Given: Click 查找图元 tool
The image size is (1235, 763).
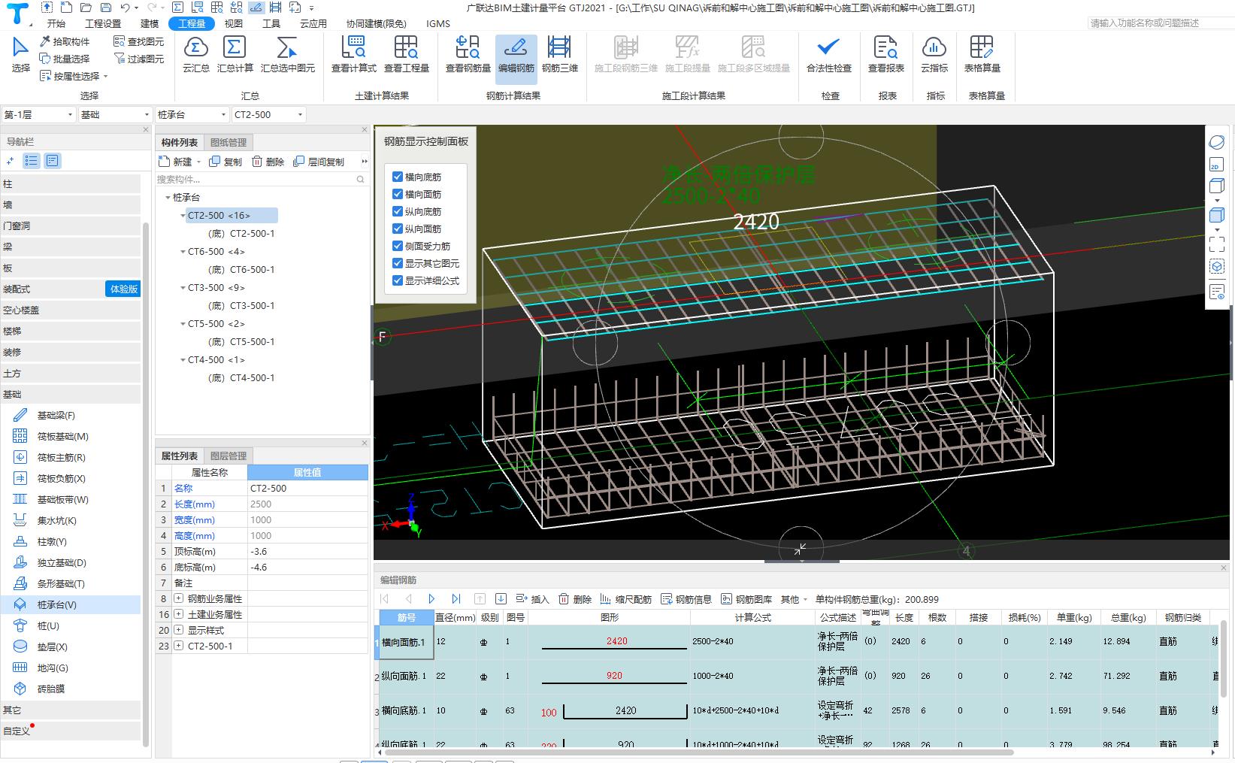Looking at the screenshot, I should 139,41.
